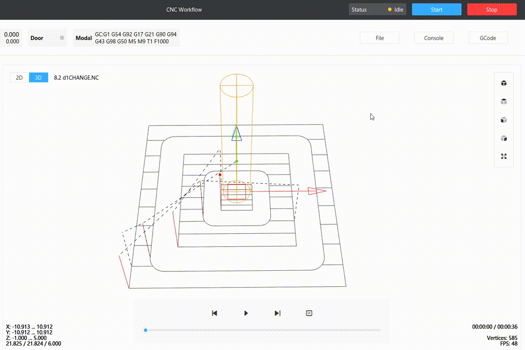Play the toolpath simulation
Viewport: 525px width, 350px height.
pos(246,313)
